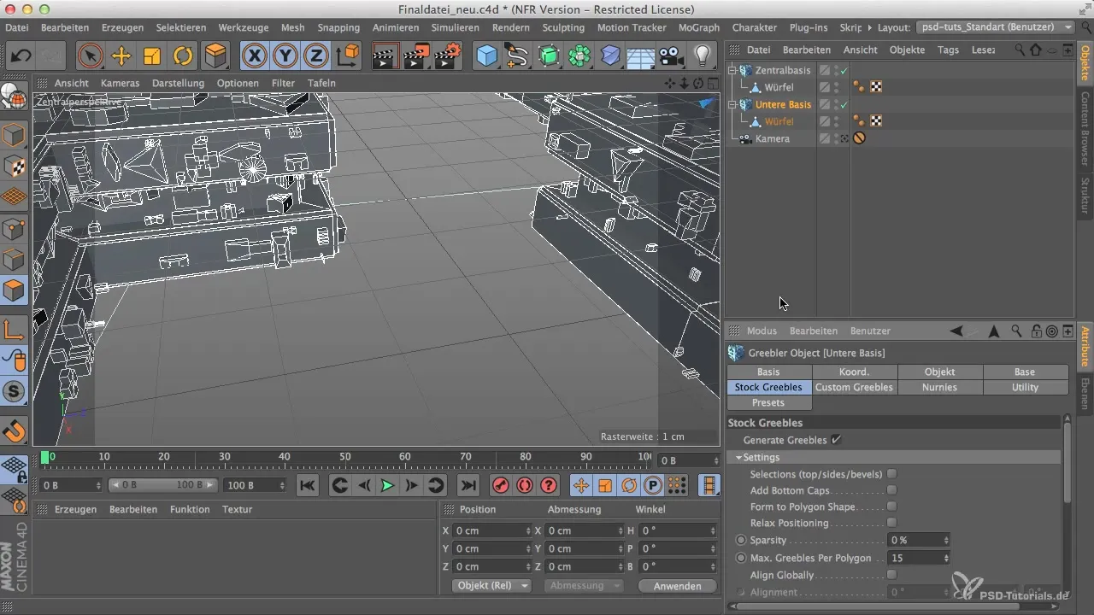
Task: Click the record keyframe button
Action: (500, 485)
